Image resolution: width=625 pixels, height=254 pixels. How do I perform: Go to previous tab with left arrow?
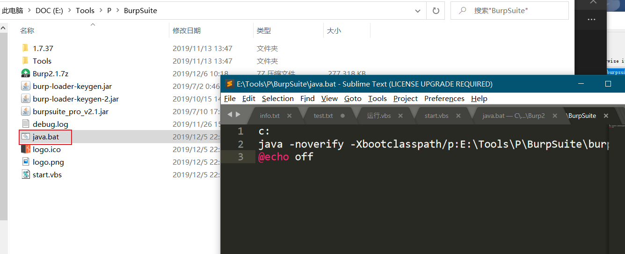(230, 115)
